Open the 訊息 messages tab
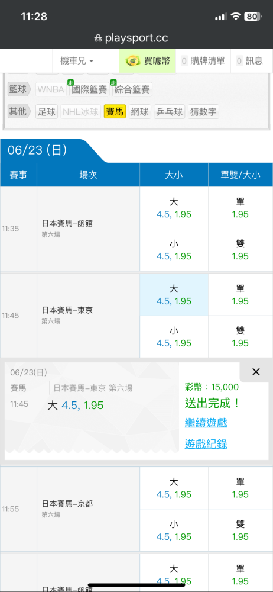 pos(252,61)
